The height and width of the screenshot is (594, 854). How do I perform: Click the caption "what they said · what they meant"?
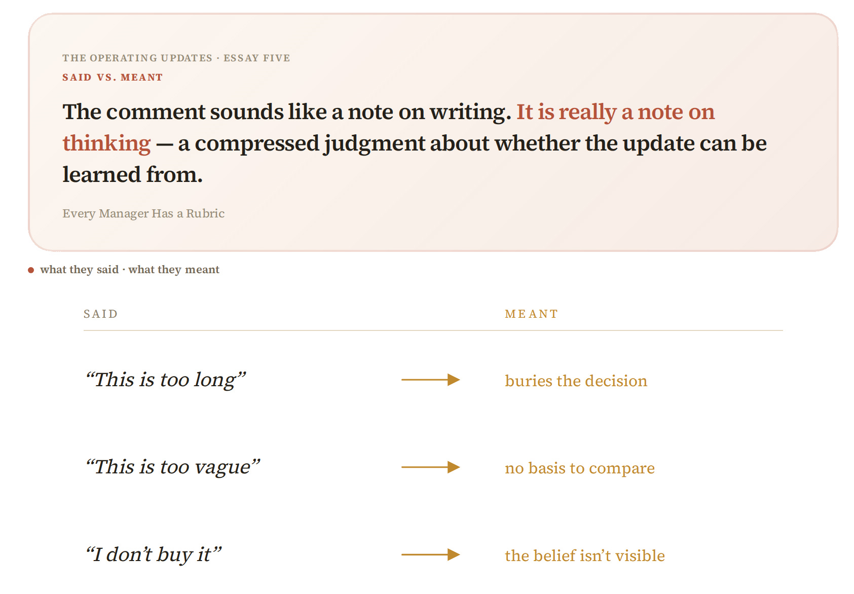(130, 270)
